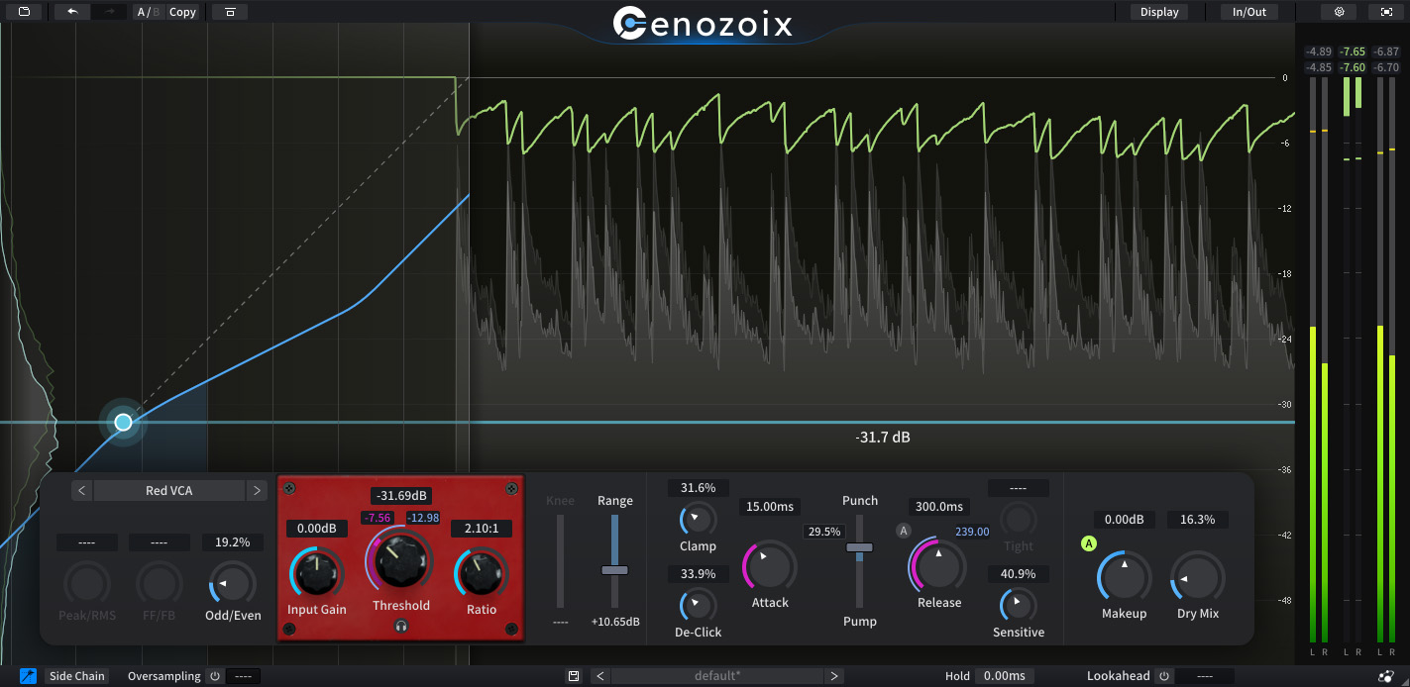The width and height of the screenshot is (1410, 687).
Task: Click the Sensitive knob
Action: (x=1019, y=605)
